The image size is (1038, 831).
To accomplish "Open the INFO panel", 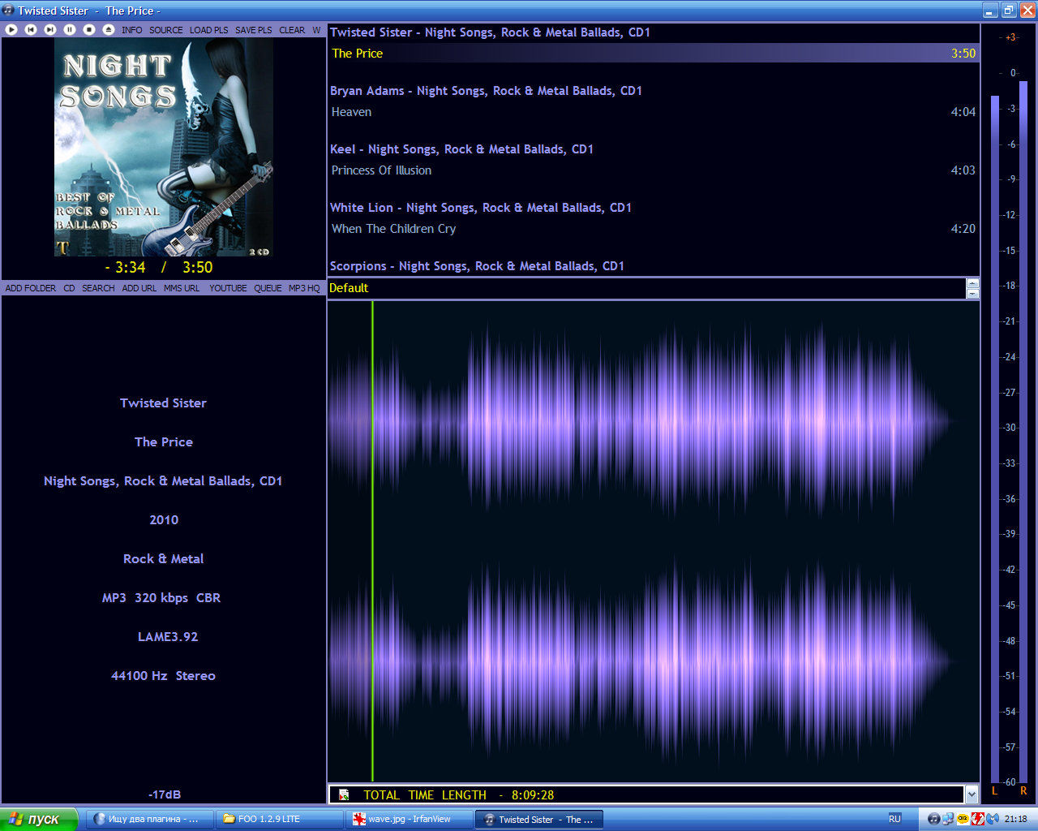I will 131,30.
